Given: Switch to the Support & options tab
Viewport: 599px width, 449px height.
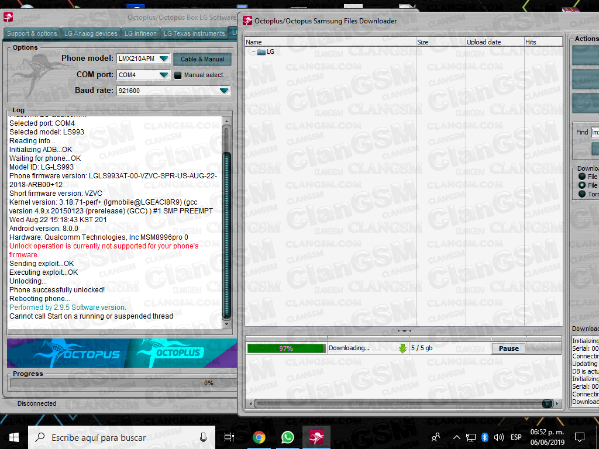Looking at the screenshot, I should pos(32,33).
